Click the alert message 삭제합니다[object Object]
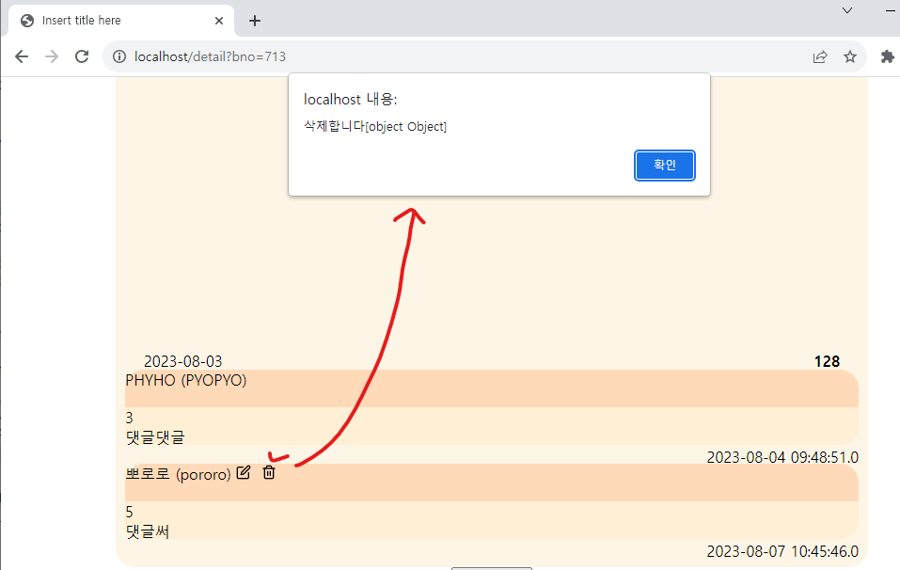This screenshot has height=570, width=900. (x=375, y=126)
